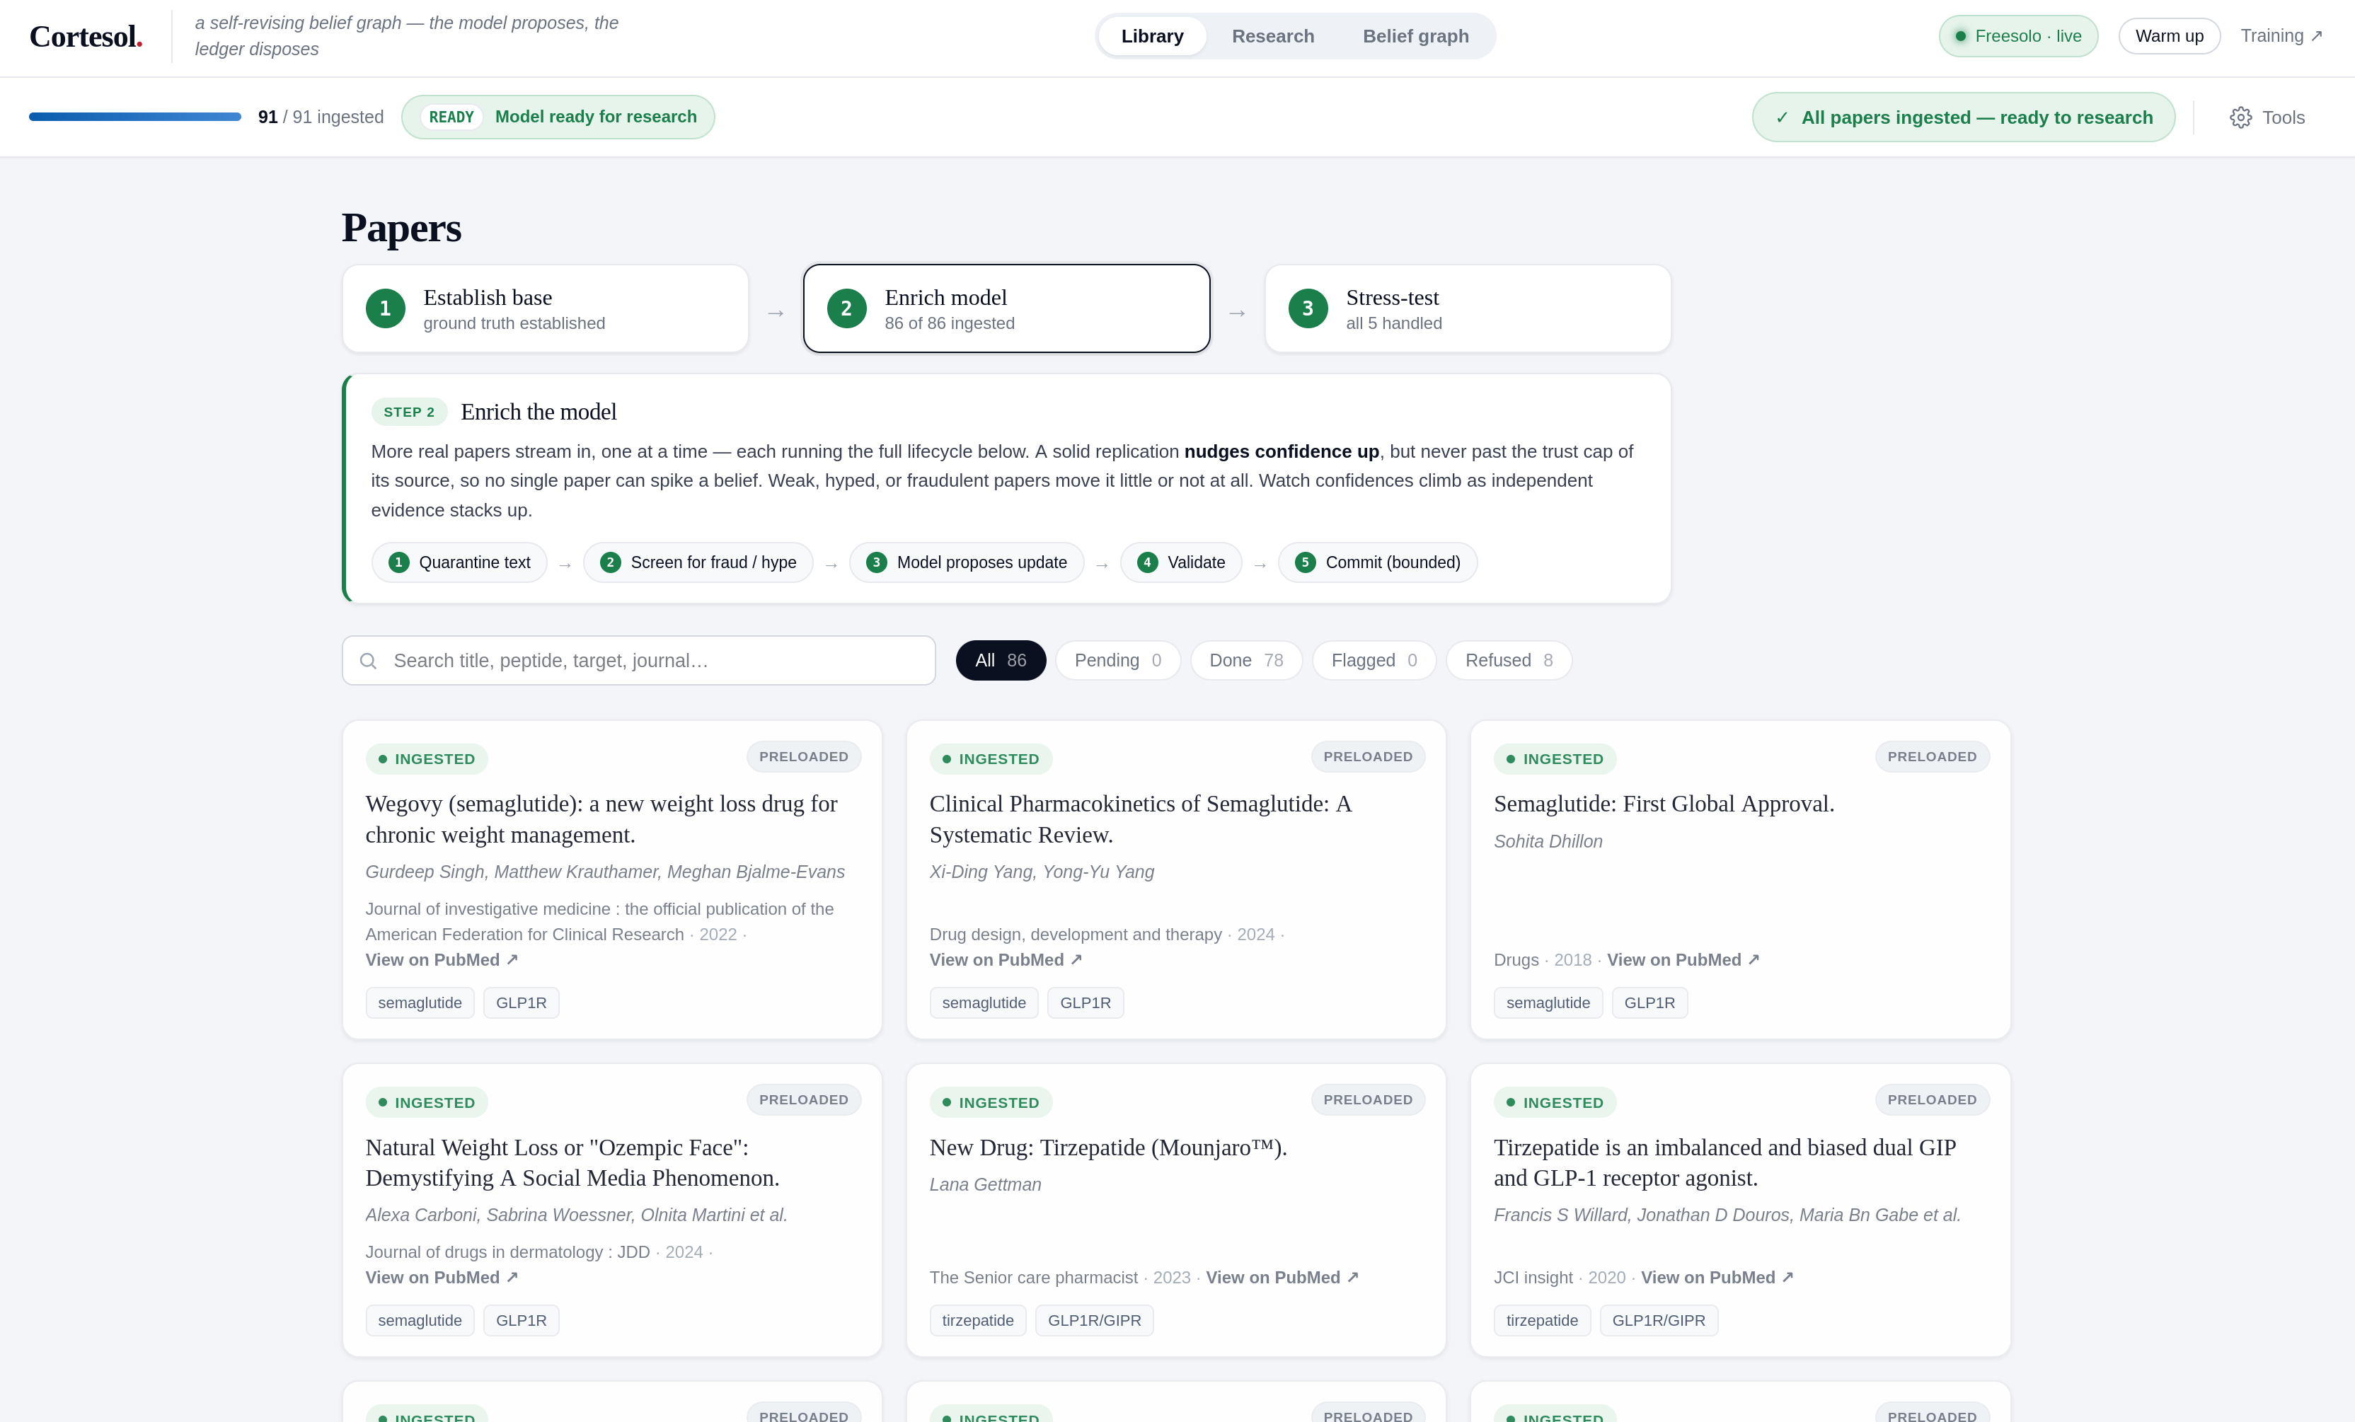The width and height of the screenshot is (2355, 1422).
Task: Click the search magnifier icon
Action: (368, 660)
